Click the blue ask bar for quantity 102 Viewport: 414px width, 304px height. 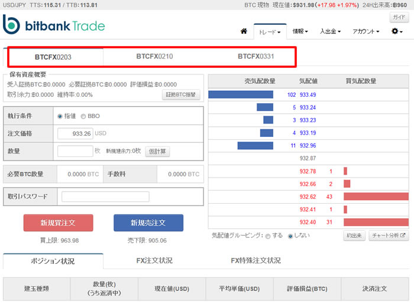241,94
